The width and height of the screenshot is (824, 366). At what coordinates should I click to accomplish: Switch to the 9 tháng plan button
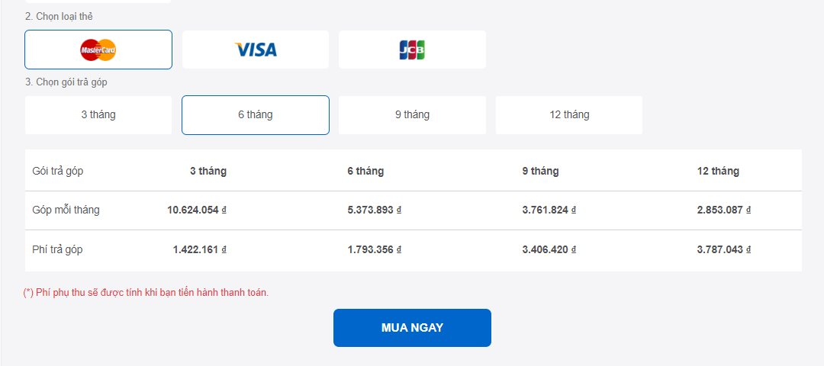[412, 115]
